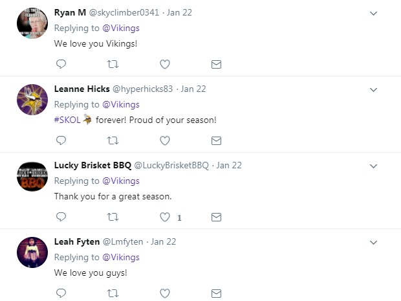Viewport: 401px width, 301px height.
Task: Like Leanne Hicks's SKOL tweet
Action: point(165,140)
